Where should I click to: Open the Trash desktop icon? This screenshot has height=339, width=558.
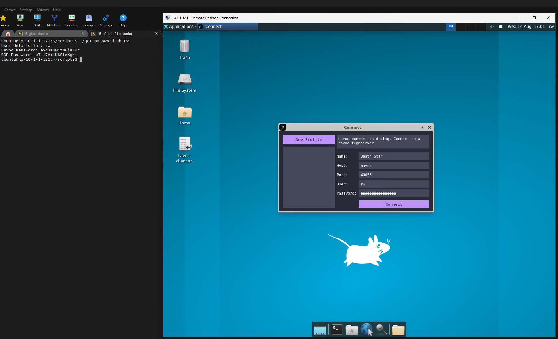pos(184,49)
